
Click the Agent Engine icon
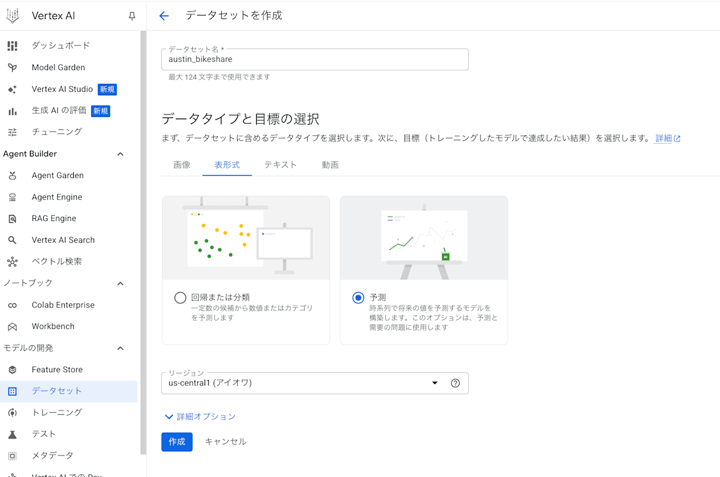[13, 197]
